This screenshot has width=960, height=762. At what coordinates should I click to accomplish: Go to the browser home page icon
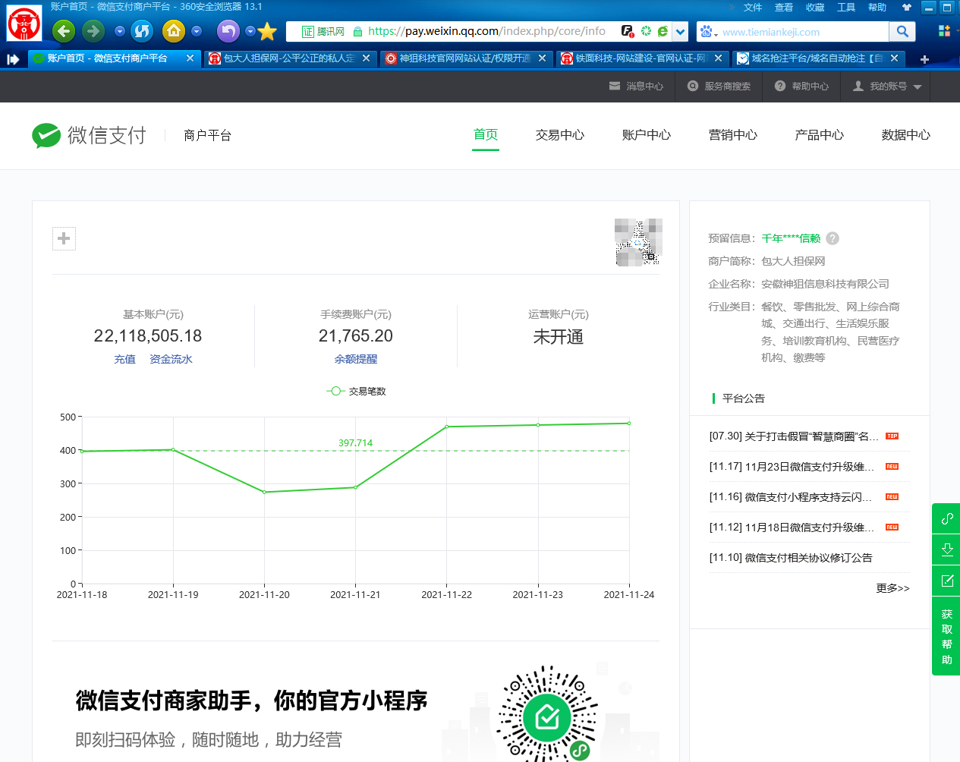click(174, 31)
